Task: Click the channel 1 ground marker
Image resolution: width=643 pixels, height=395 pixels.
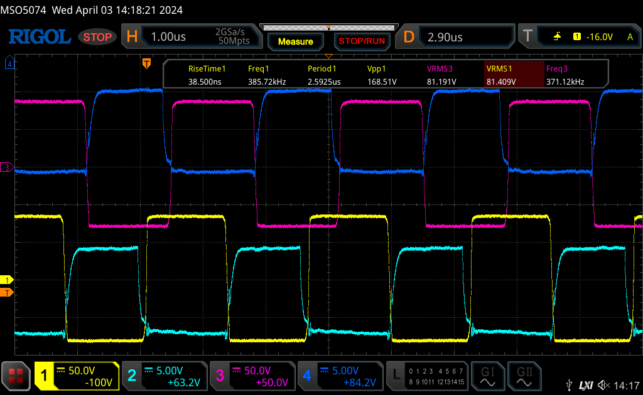Action: pos(7,280)
